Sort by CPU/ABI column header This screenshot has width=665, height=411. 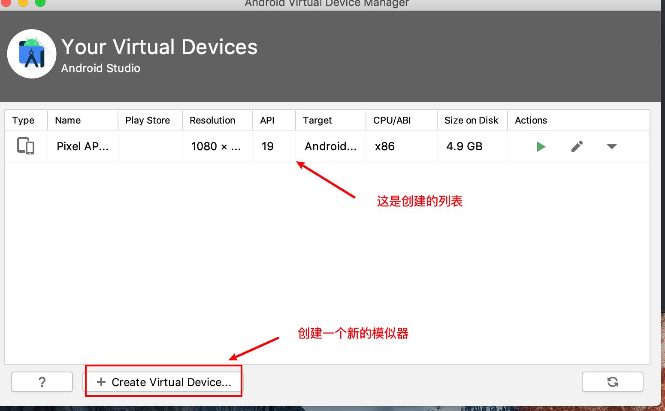pyautogui.click(x=402, y=120)
